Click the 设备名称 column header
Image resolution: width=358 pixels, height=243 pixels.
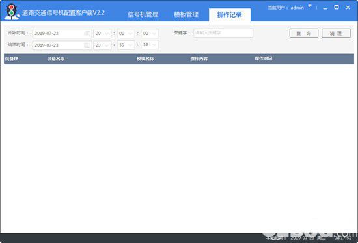tap(56, 59)
